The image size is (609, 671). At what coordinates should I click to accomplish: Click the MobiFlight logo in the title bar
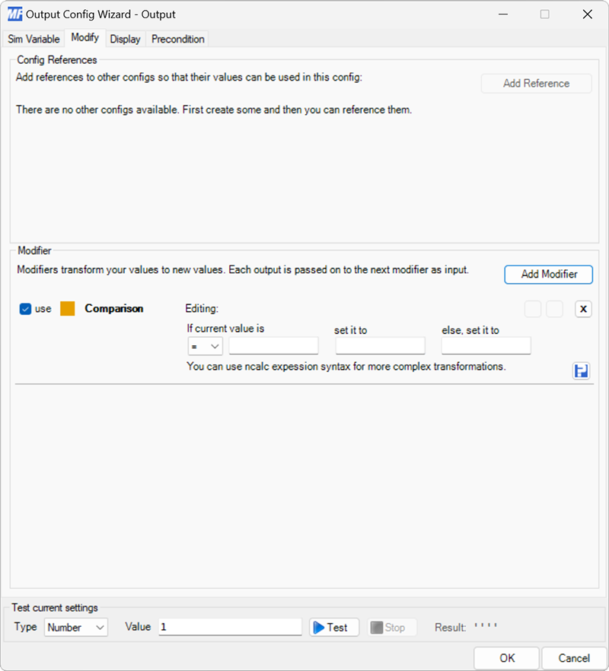click(14, 14)
